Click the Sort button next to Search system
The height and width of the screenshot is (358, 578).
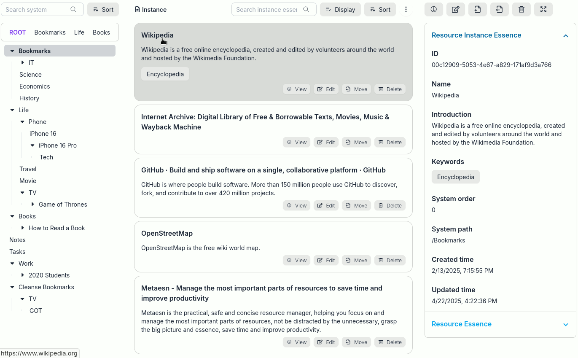point(103,9)
